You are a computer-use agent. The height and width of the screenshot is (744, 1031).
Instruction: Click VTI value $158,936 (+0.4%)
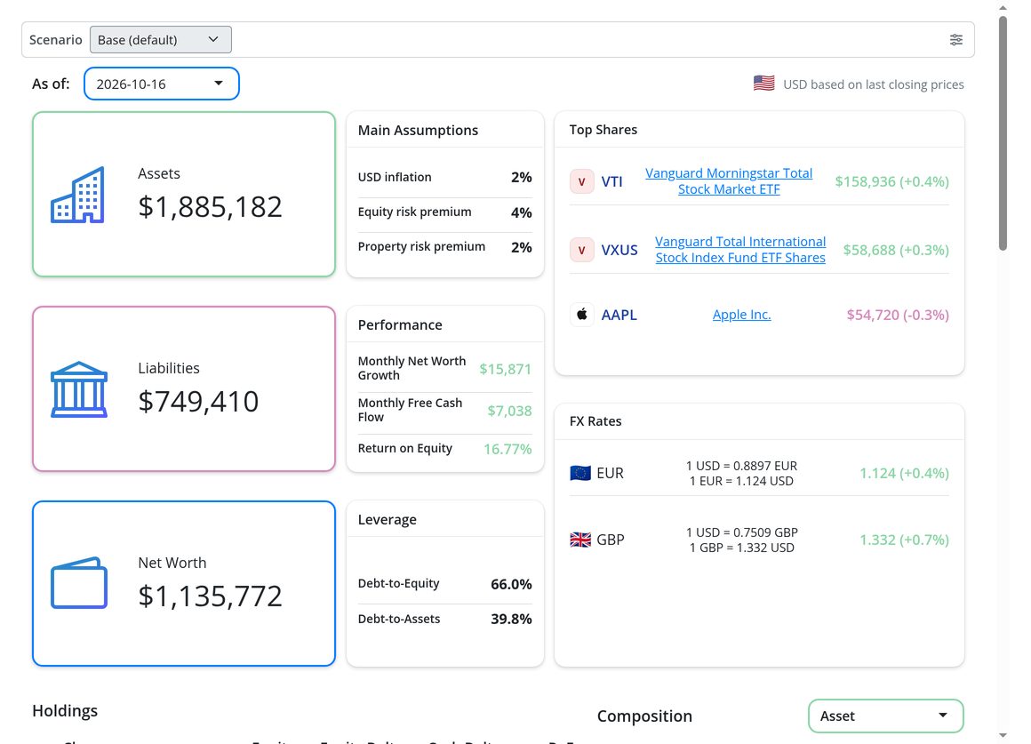coord(891,181)
